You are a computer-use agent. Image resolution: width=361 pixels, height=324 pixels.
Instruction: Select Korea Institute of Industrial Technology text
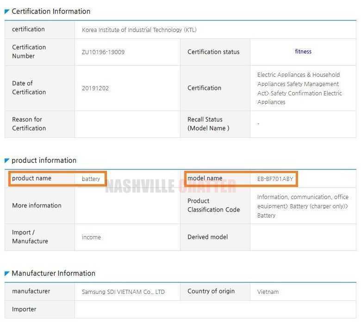tap(139, 30)
